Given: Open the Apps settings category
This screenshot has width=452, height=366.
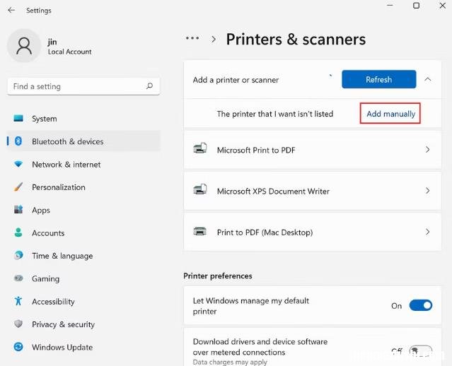Looking at the screenshot, I should 83,210.
